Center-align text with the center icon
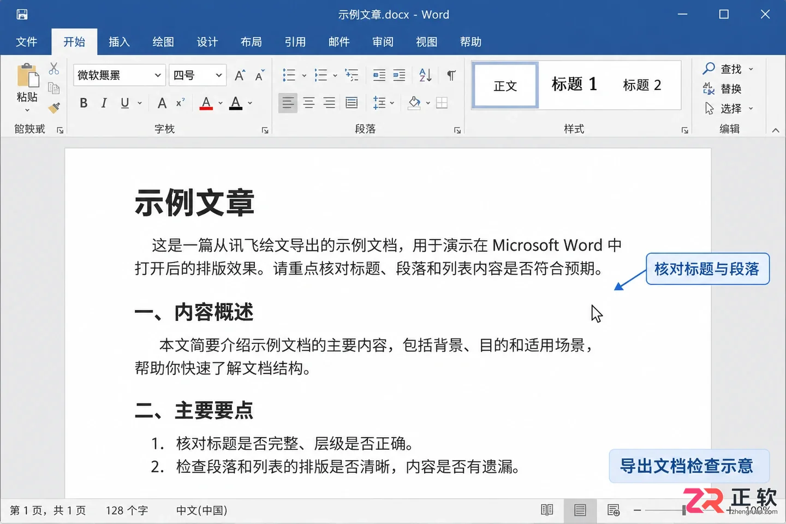The image size is (786, 524). click(309, 103)
